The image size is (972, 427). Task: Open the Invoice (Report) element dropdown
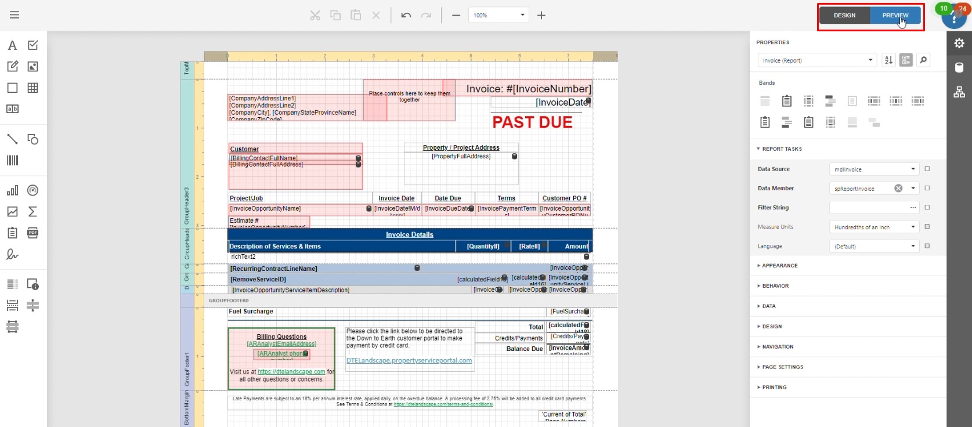click(817, 60)
